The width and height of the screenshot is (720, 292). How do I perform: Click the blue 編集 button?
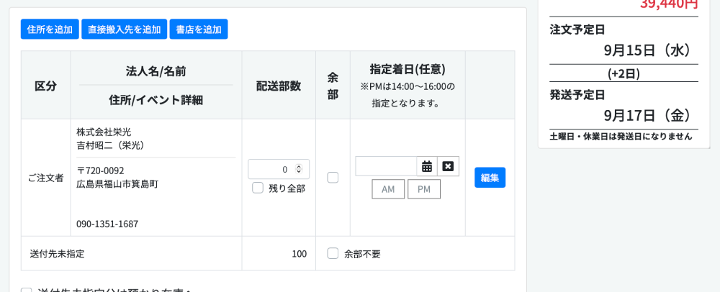(490, 178)
